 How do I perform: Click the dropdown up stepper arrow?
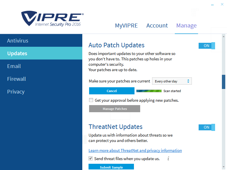pos(189,80)
